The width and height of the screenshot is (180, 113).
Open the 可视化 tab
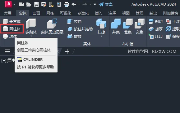66,13
